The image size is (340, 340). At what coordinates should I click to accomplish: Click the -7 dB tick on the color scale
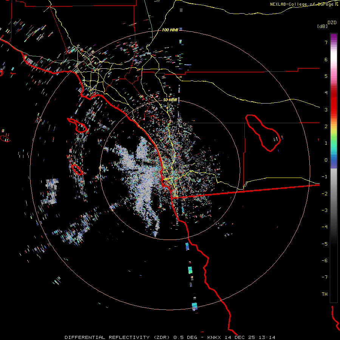click(x=325, y=277)
